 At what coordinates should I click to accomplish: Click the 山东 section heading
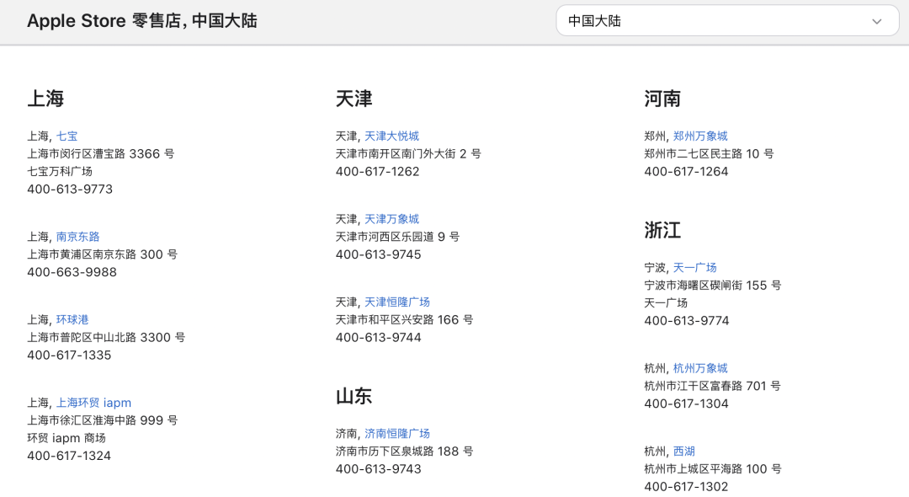pos(353,396)
